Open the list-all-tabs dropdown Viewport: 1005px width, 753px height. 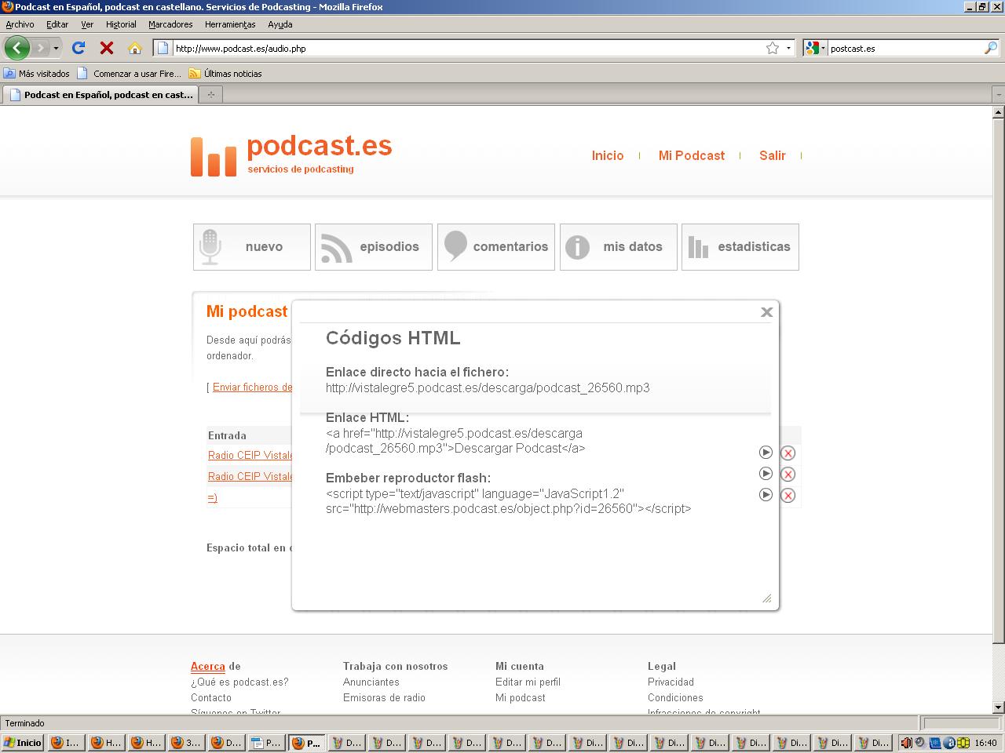click(x=998, y=95)
